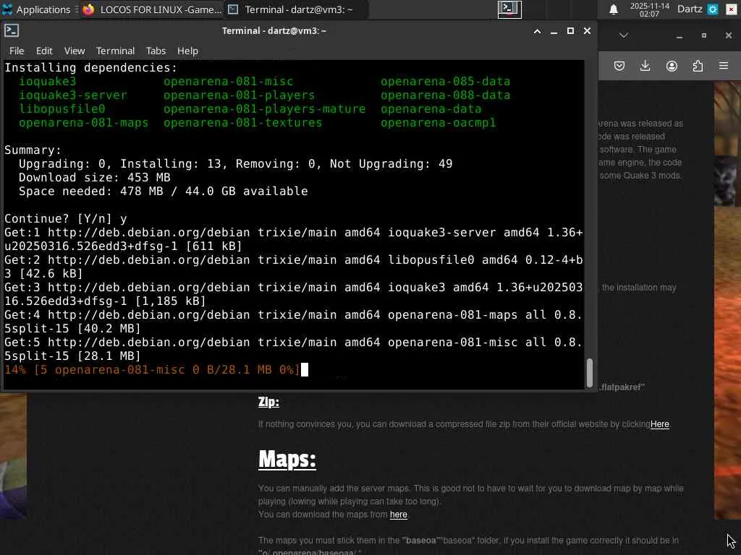Screen dimensions: 741x555
Task: Open the Terminal menu in the menu bar
Action: [x=115, y=51]
